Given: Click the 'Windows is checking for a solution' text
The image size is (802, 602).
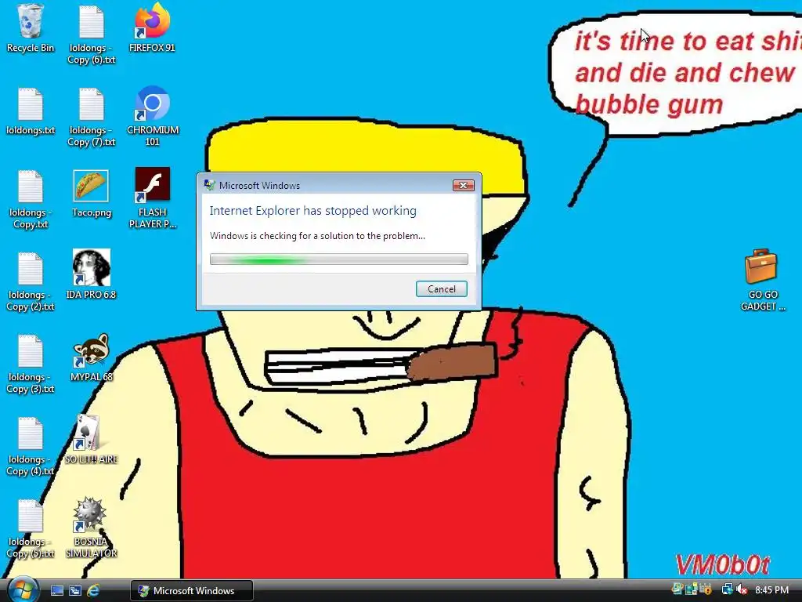Looking at the screenshot, I should 317,236.
